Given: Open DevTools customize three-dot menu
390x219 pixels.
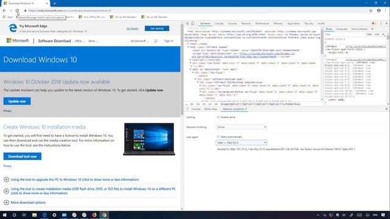Looking at the screenshot, I should pos(381,23).
